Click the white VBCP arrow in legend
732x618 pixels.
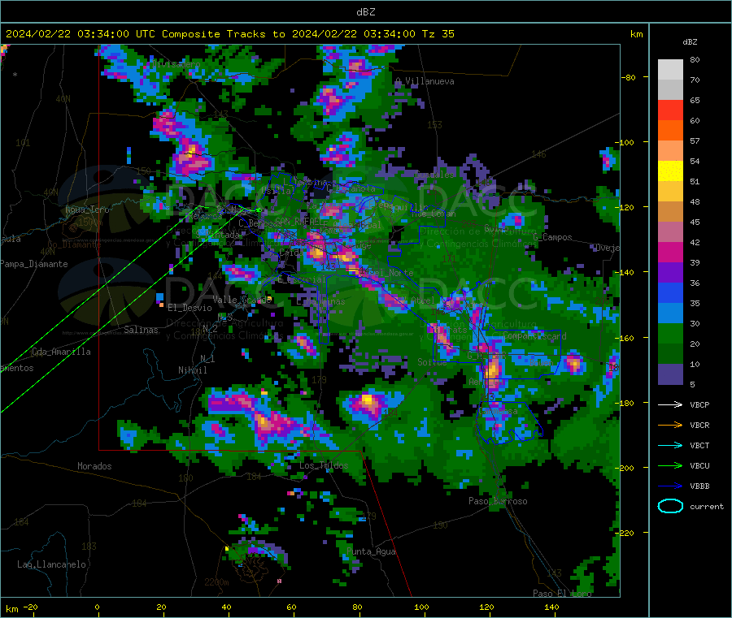[670, 404]
